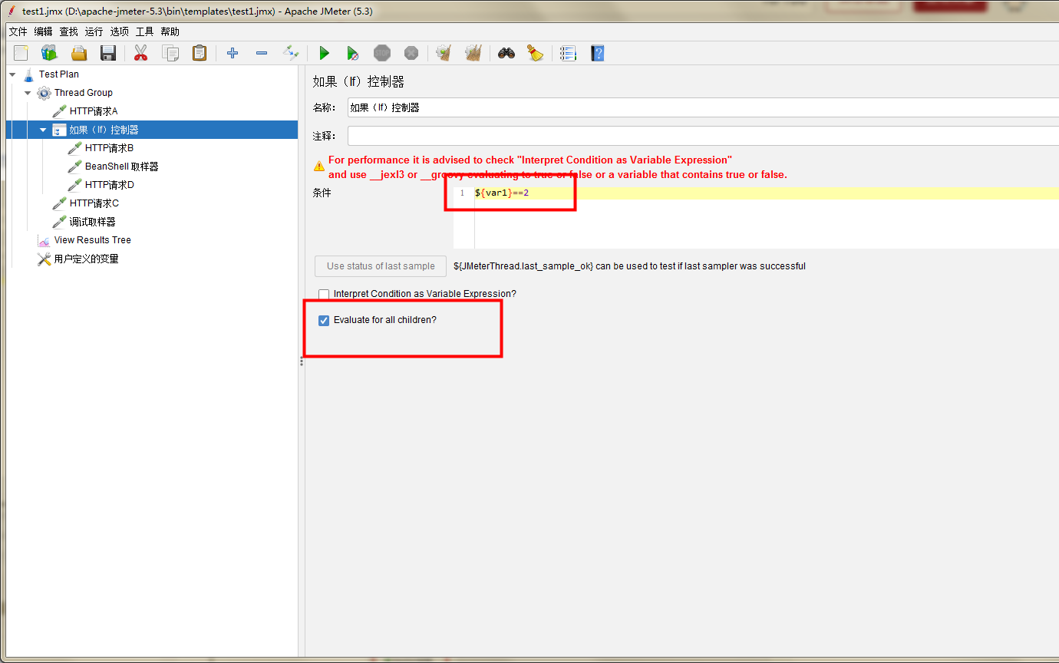Toggle the enabled state toolbar icon

291,53
